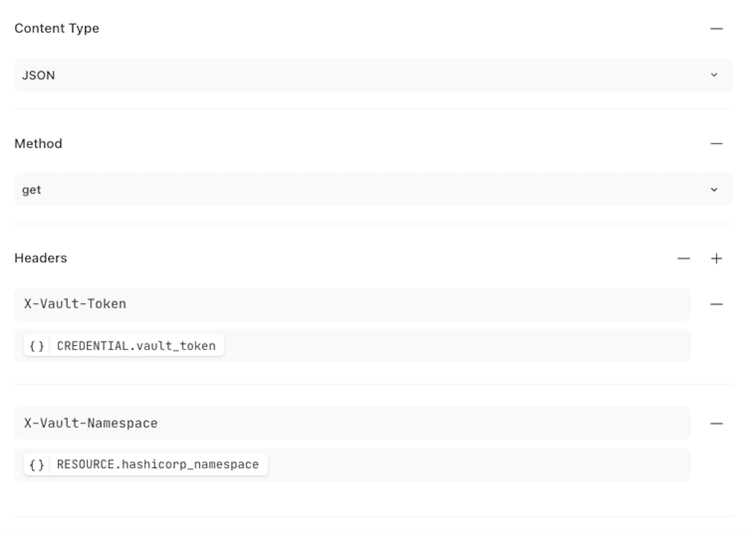Open the JSON content type dropdown

[x=372, y=76]
